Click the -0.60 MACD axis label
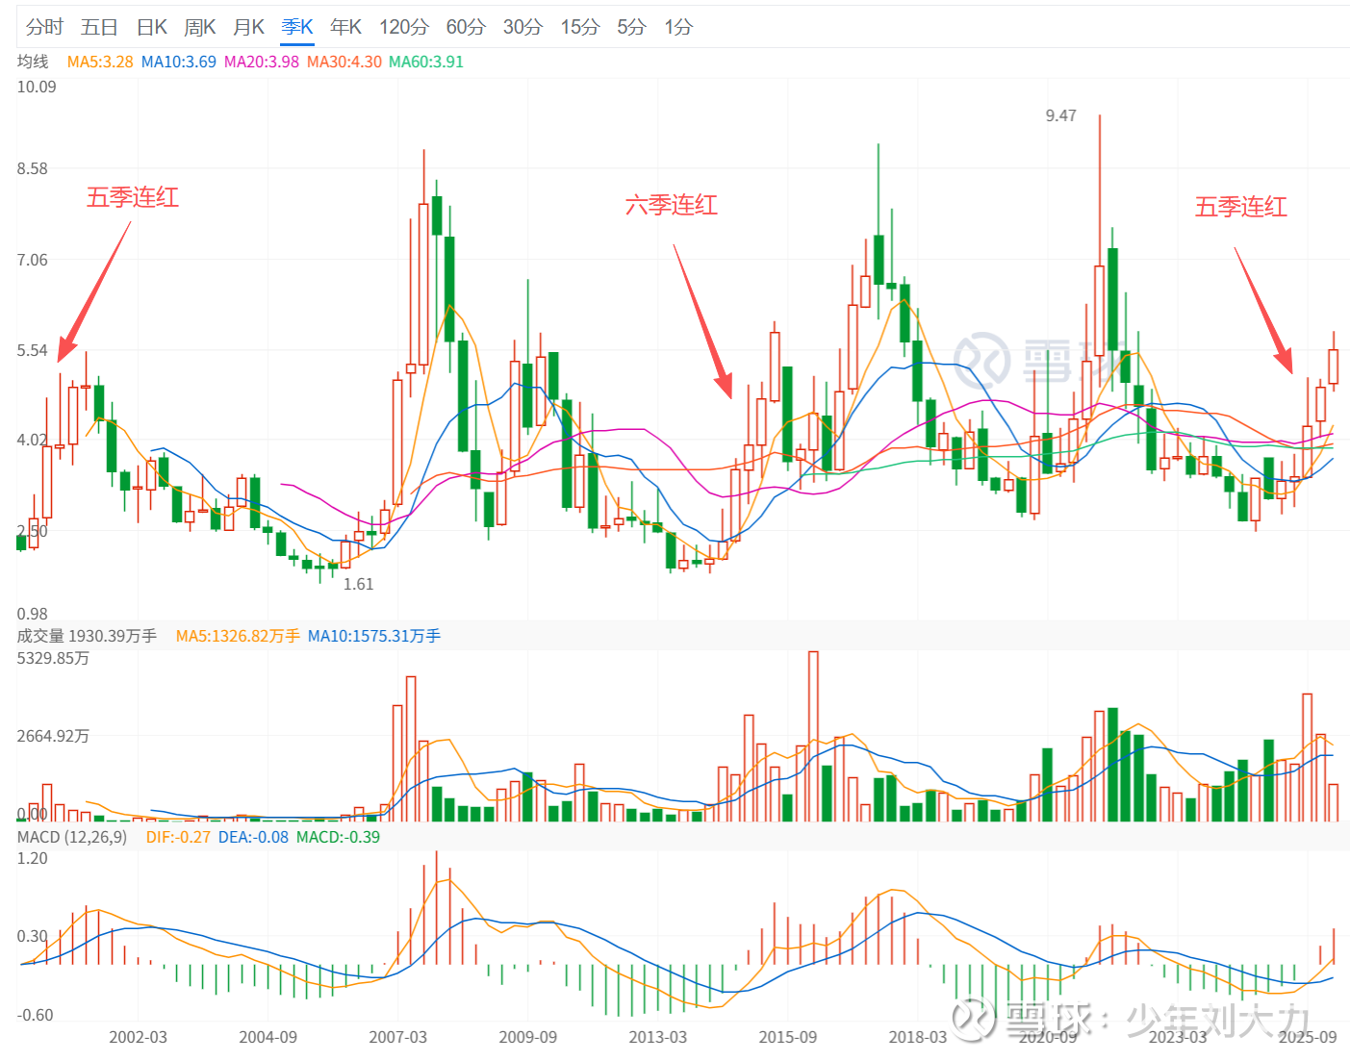This screenshot has width=1350, height=1061. coord(35,1015)
